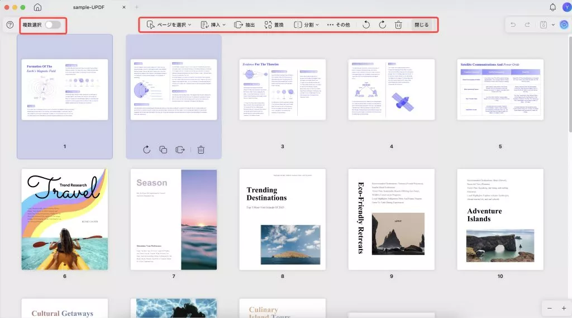Zoom in thumbnails with plus

(x=564, y=308)
